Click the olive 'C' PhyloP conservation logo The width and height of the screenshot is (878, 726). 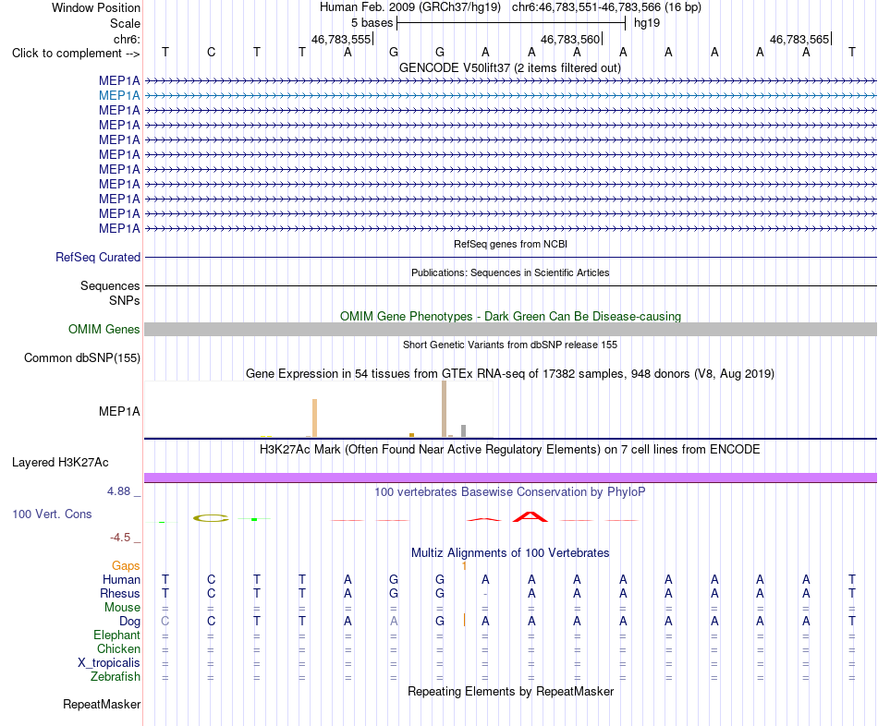coord(211,518)
